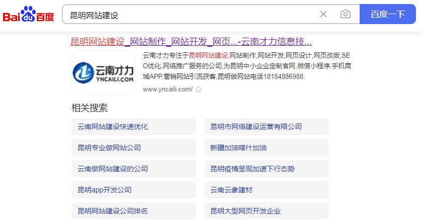
Task: Select related search 云南做网站建设的公司
Action: 134,169
